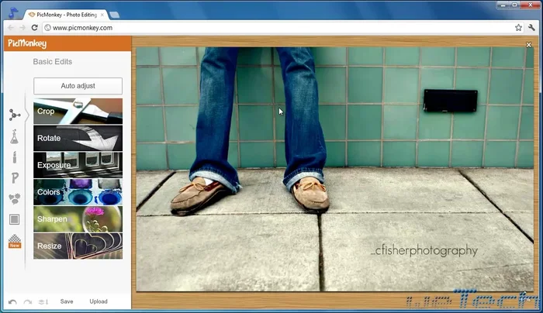Image resolution: width=543 pixels, height=313 pixels.
Task: Open the Overlays shapes icon
Action: pyautogui.click(x=14, y=199)
